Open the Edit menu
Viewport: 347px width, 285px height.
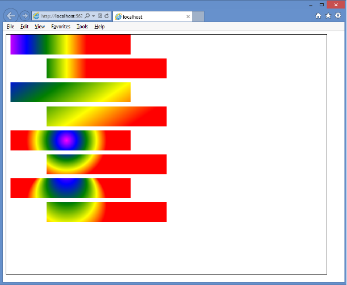coord(24,27)
